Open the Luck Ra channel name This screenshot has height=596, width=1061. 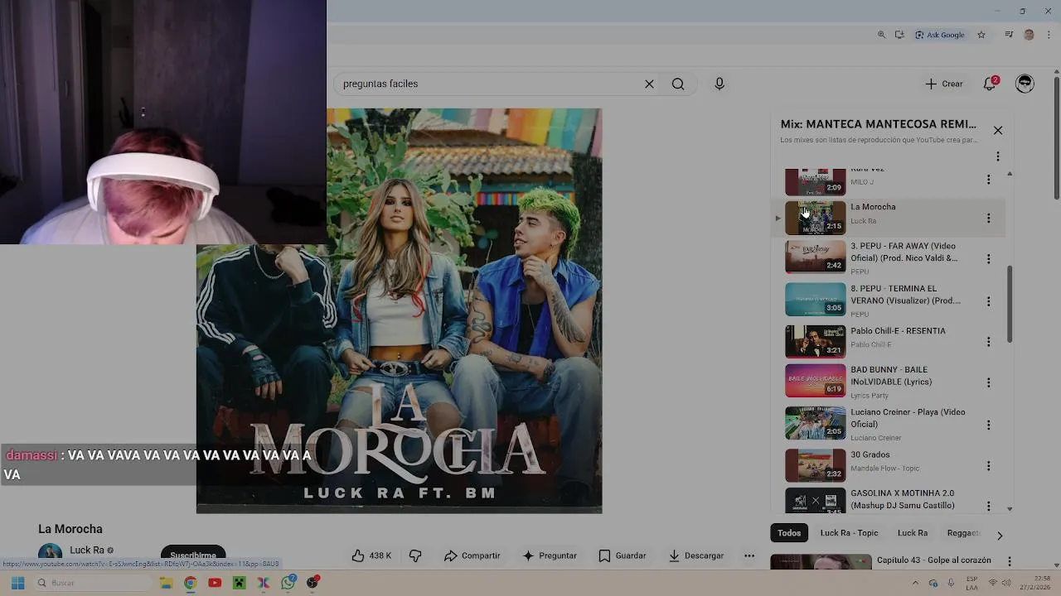click(x=87, y=550)
